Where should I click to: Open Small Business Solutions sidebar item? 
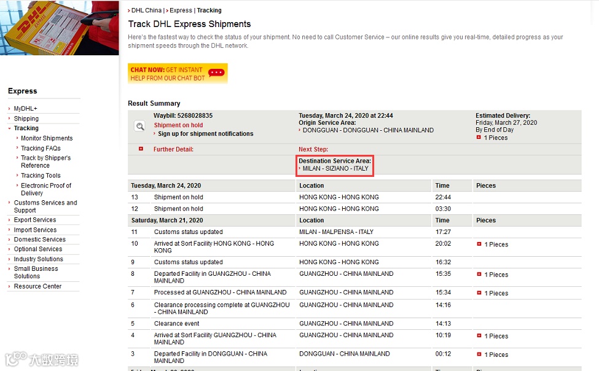tap(36, 273)
